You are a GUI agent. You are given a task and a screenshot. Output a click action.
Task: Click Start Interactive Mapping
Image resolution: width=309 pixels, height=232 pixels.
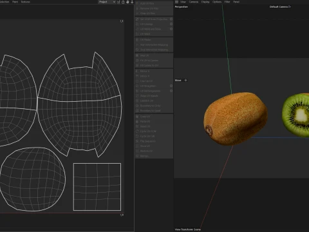154,45
